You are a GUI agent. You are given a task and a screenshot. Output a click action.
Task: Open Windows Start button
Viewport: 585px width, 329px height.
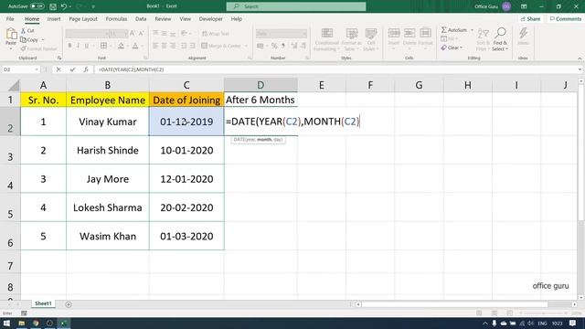coord(6,324)
